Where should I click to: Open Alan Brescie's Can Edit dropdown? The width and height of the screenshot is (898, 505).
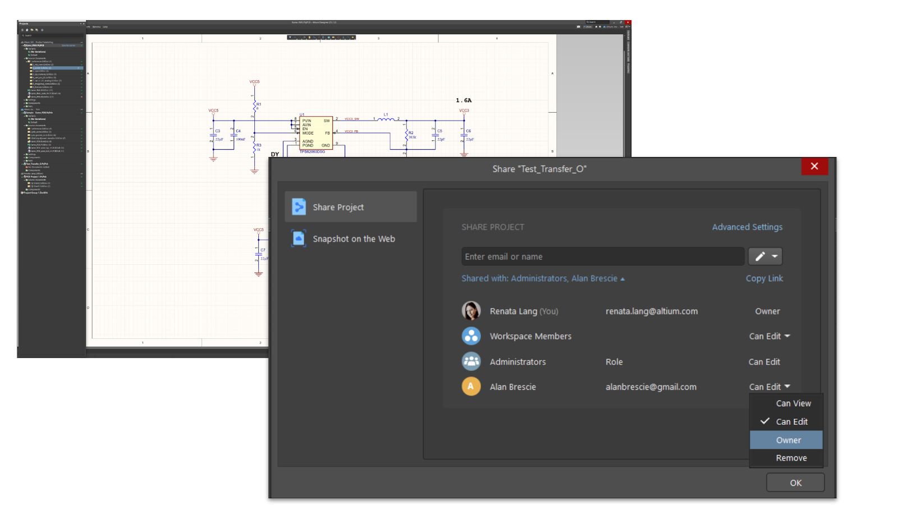click(769, 387)
